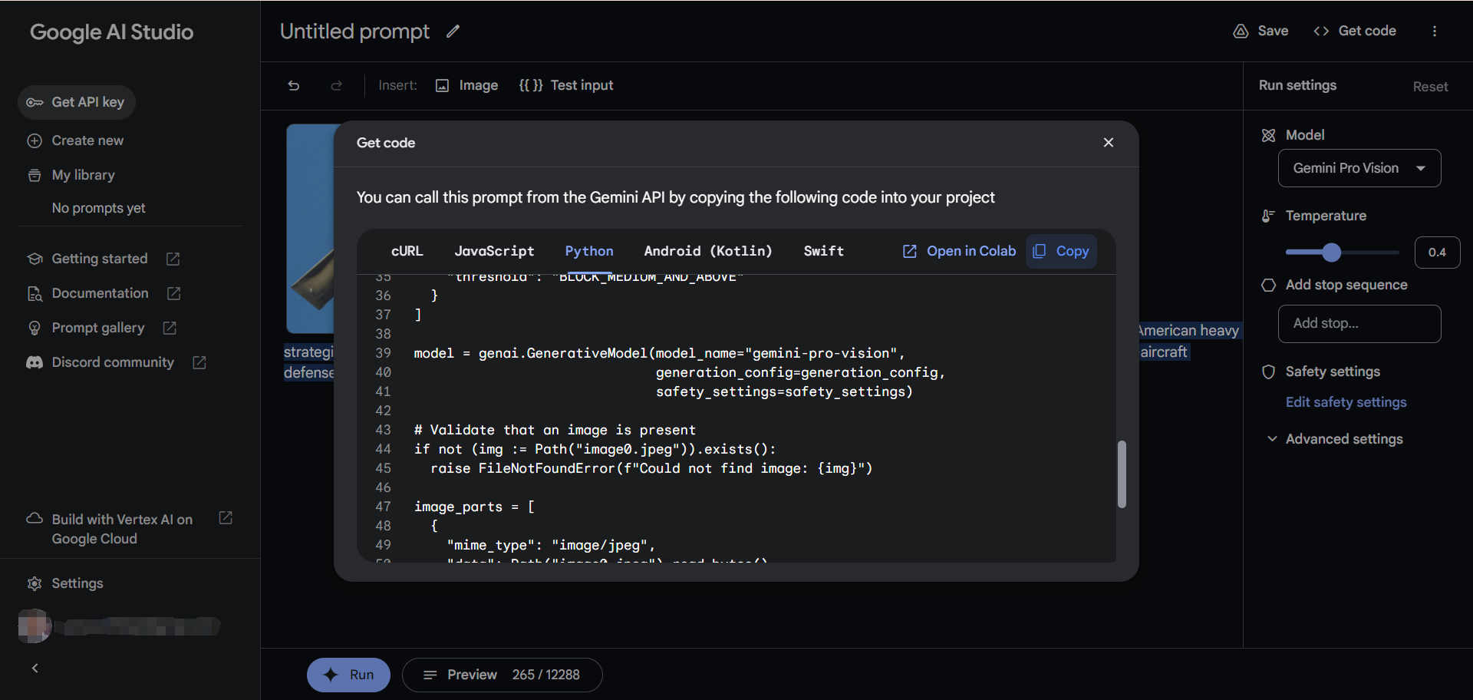Image resolution: width=1473 pixels, height=700 pixels.
Task: Open the code in Colab
Action: [x=959, y=251]
